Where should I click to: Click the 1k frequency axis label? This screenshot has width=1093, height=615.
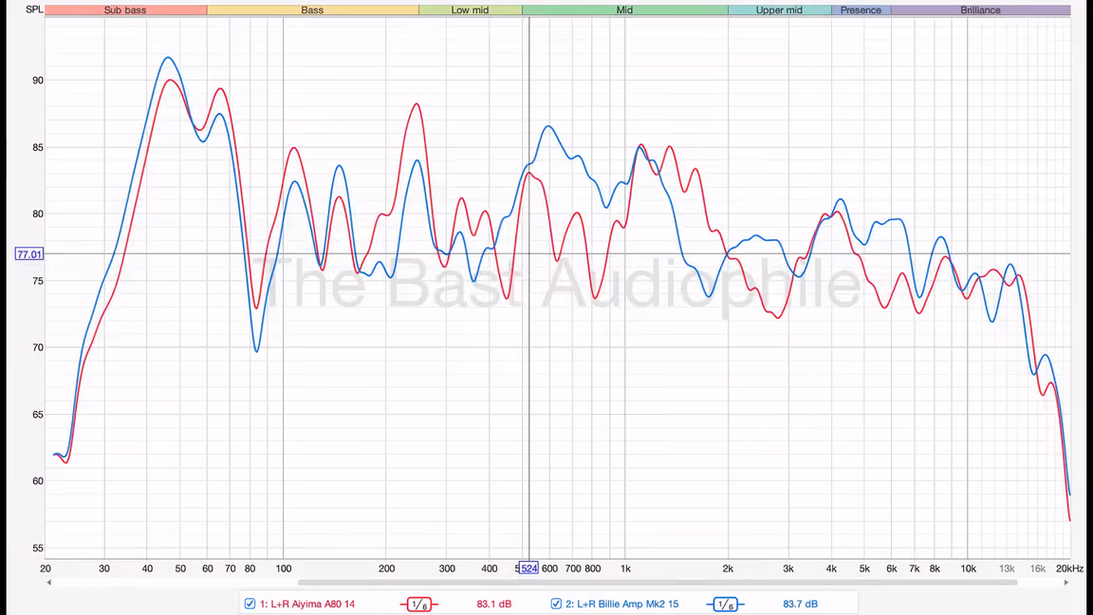(x=625, y=569)
